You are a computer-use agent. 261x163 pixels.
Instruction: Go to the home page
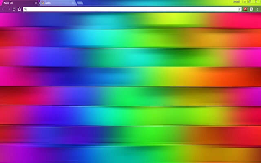(20, 9)
